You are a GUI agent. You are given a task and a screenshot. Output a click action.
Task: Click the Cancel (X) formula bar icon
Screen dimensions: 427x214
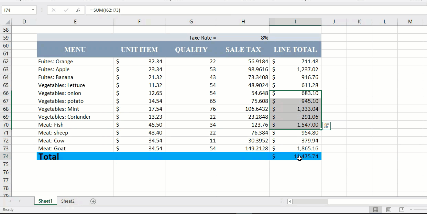click(54, 10)
